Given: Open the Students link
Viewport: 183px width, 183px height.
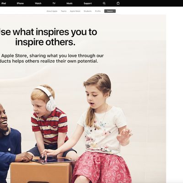Looking at the screenshot, I should (x=88, y=11).
